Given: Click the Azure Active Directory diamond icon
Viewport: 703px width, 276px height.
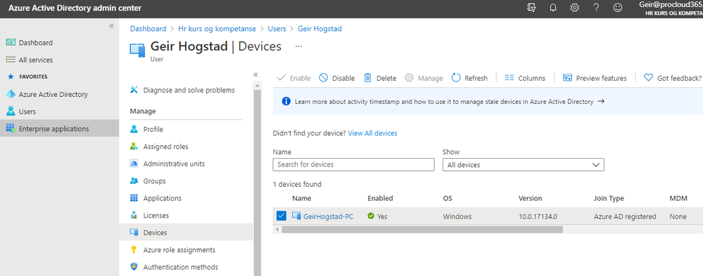Looking at the screenshot, I should [x=11, y=94].
